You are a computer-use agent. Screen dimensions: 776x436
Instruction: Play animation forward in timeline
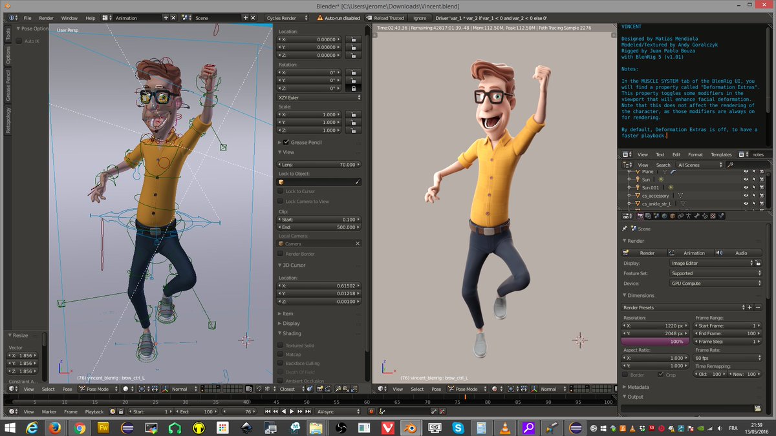point(292,411)
